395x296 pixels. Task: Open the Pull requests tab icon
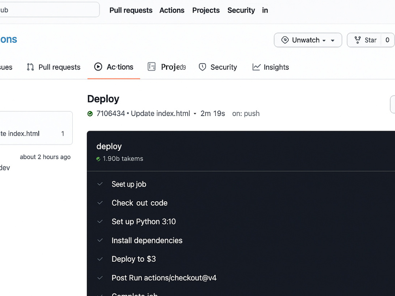coord(30,67)
